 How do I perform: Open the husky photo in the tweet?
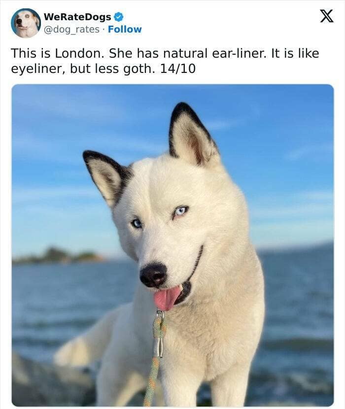pos(173,245)
